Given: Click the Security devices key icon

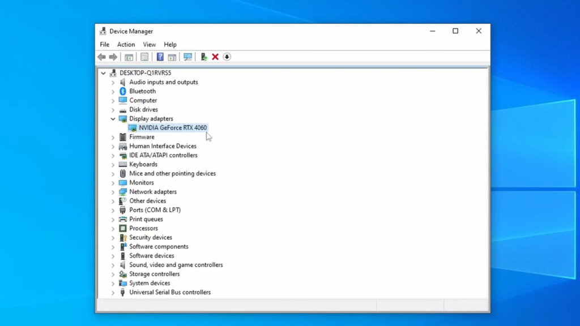Looking at the screenshot, I should coord(123,238).
